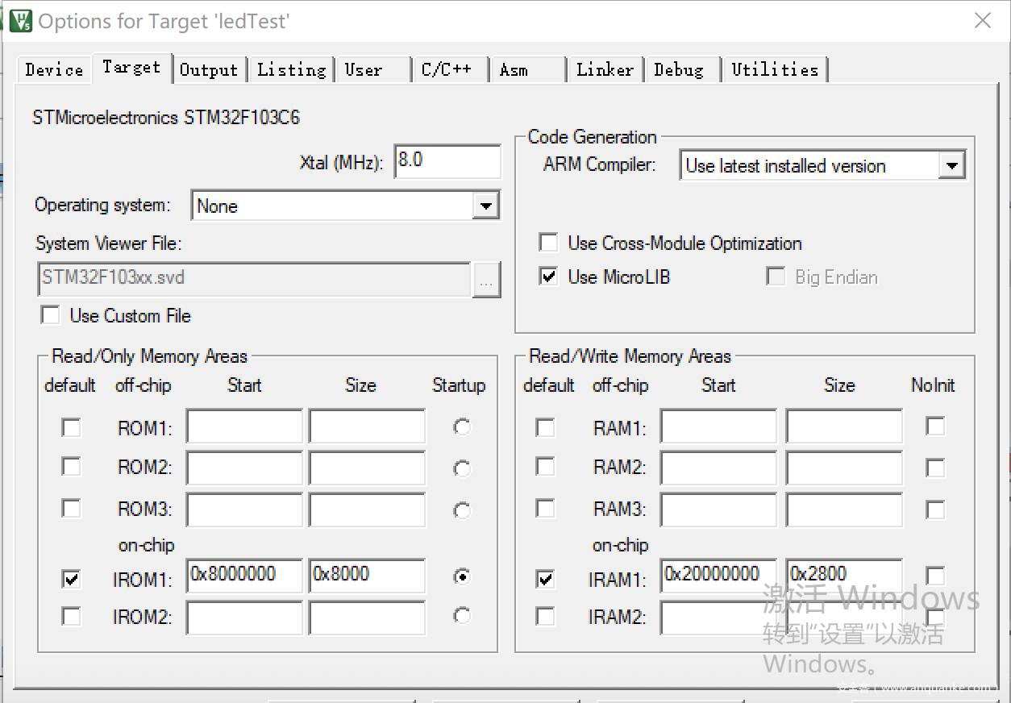The width and height of the screenshot is (1011, 703).
Task: Select the Output tab
Action: pos(208,70)
